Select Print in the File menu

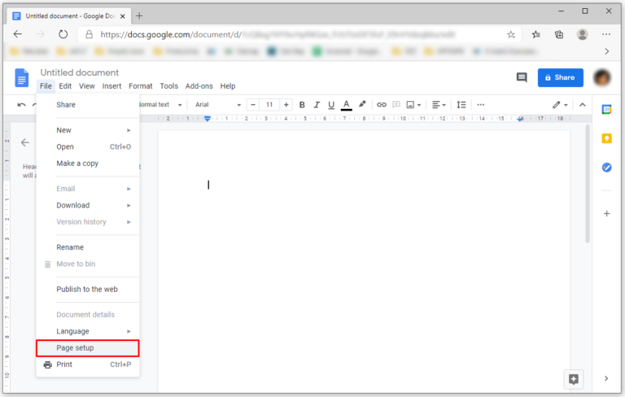point(88,364)
